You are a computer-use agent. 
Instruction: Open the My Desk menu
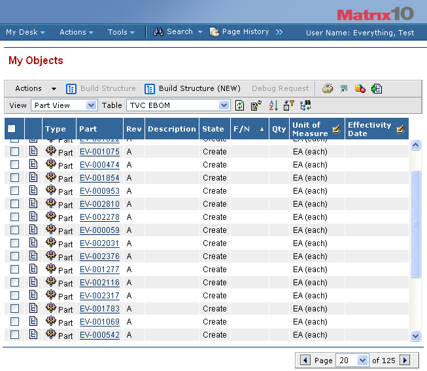point(26,32)
